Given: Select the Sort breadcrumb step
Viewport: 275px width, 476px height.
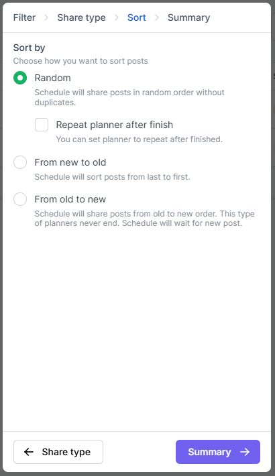Looking at the screenshot, I should [137, 17].
